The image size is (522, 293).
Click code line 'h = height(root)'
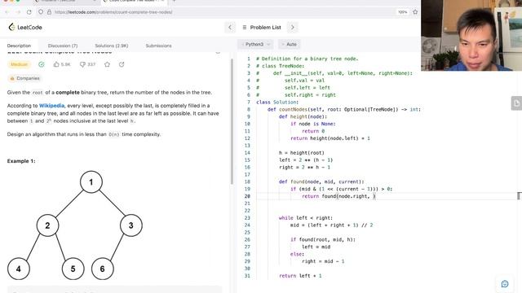pyautogui.click(x=301, y=153)
